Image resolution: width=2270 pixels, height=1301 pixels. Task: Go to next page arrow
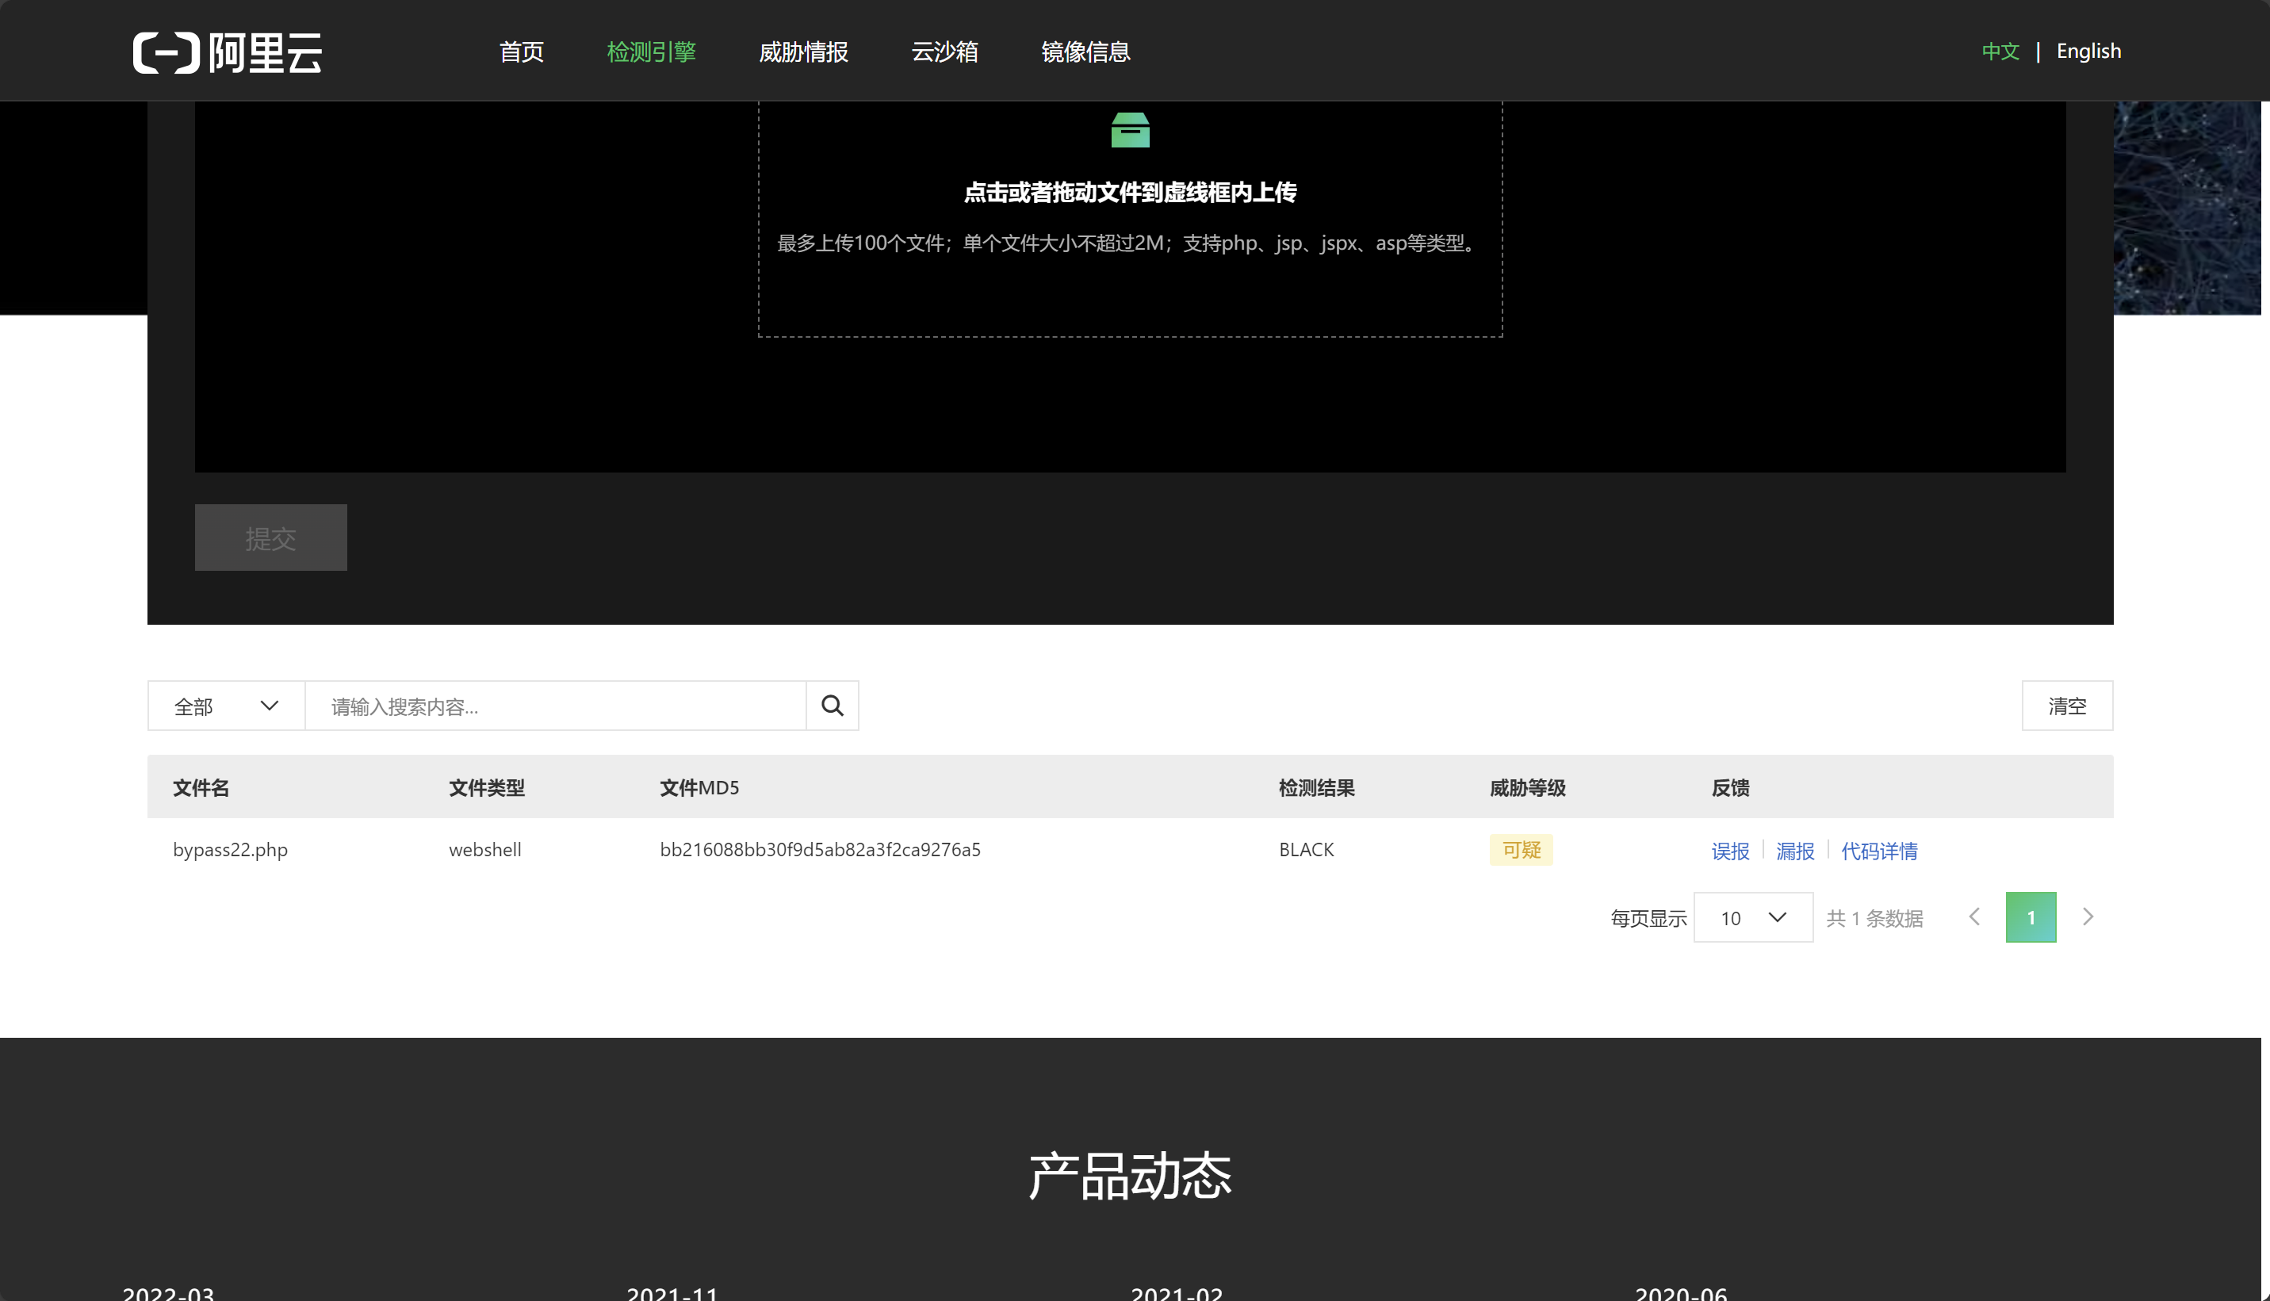(x=2087, y=916)
